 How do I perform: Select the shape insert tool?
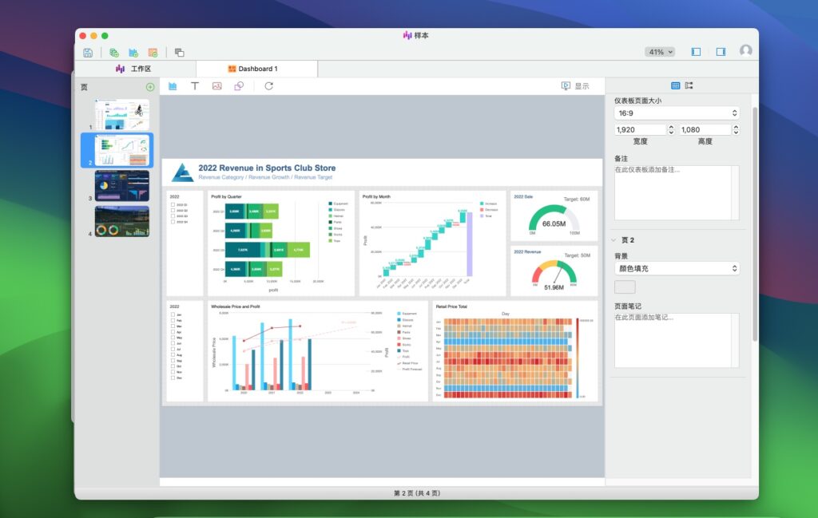pos(240,85)
